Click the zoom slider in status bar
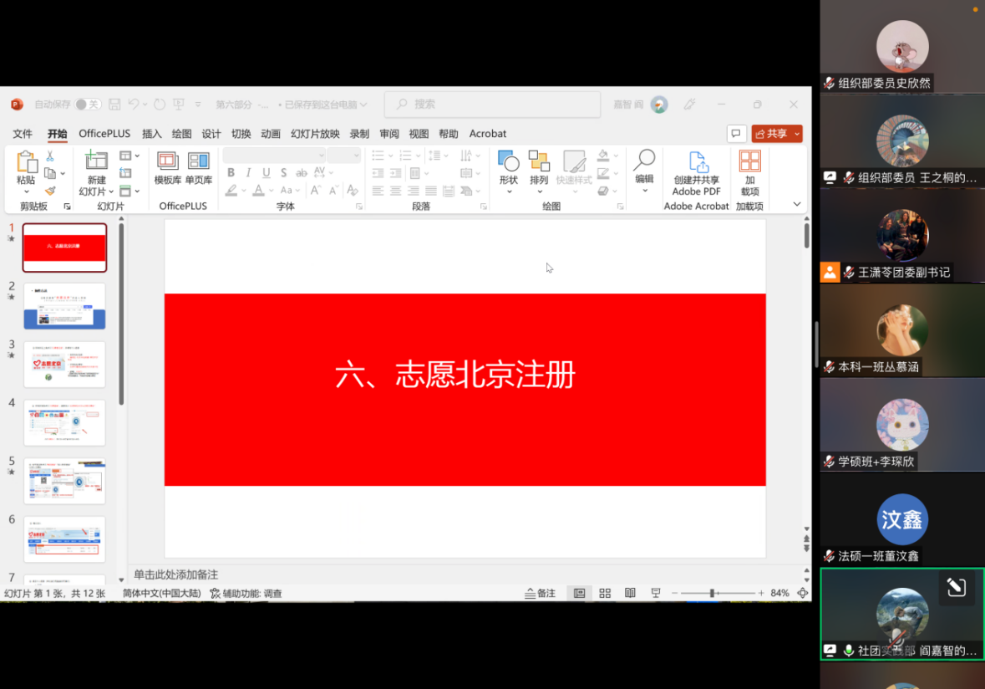This screenshot has width=985, height=689. click(712, 593)
